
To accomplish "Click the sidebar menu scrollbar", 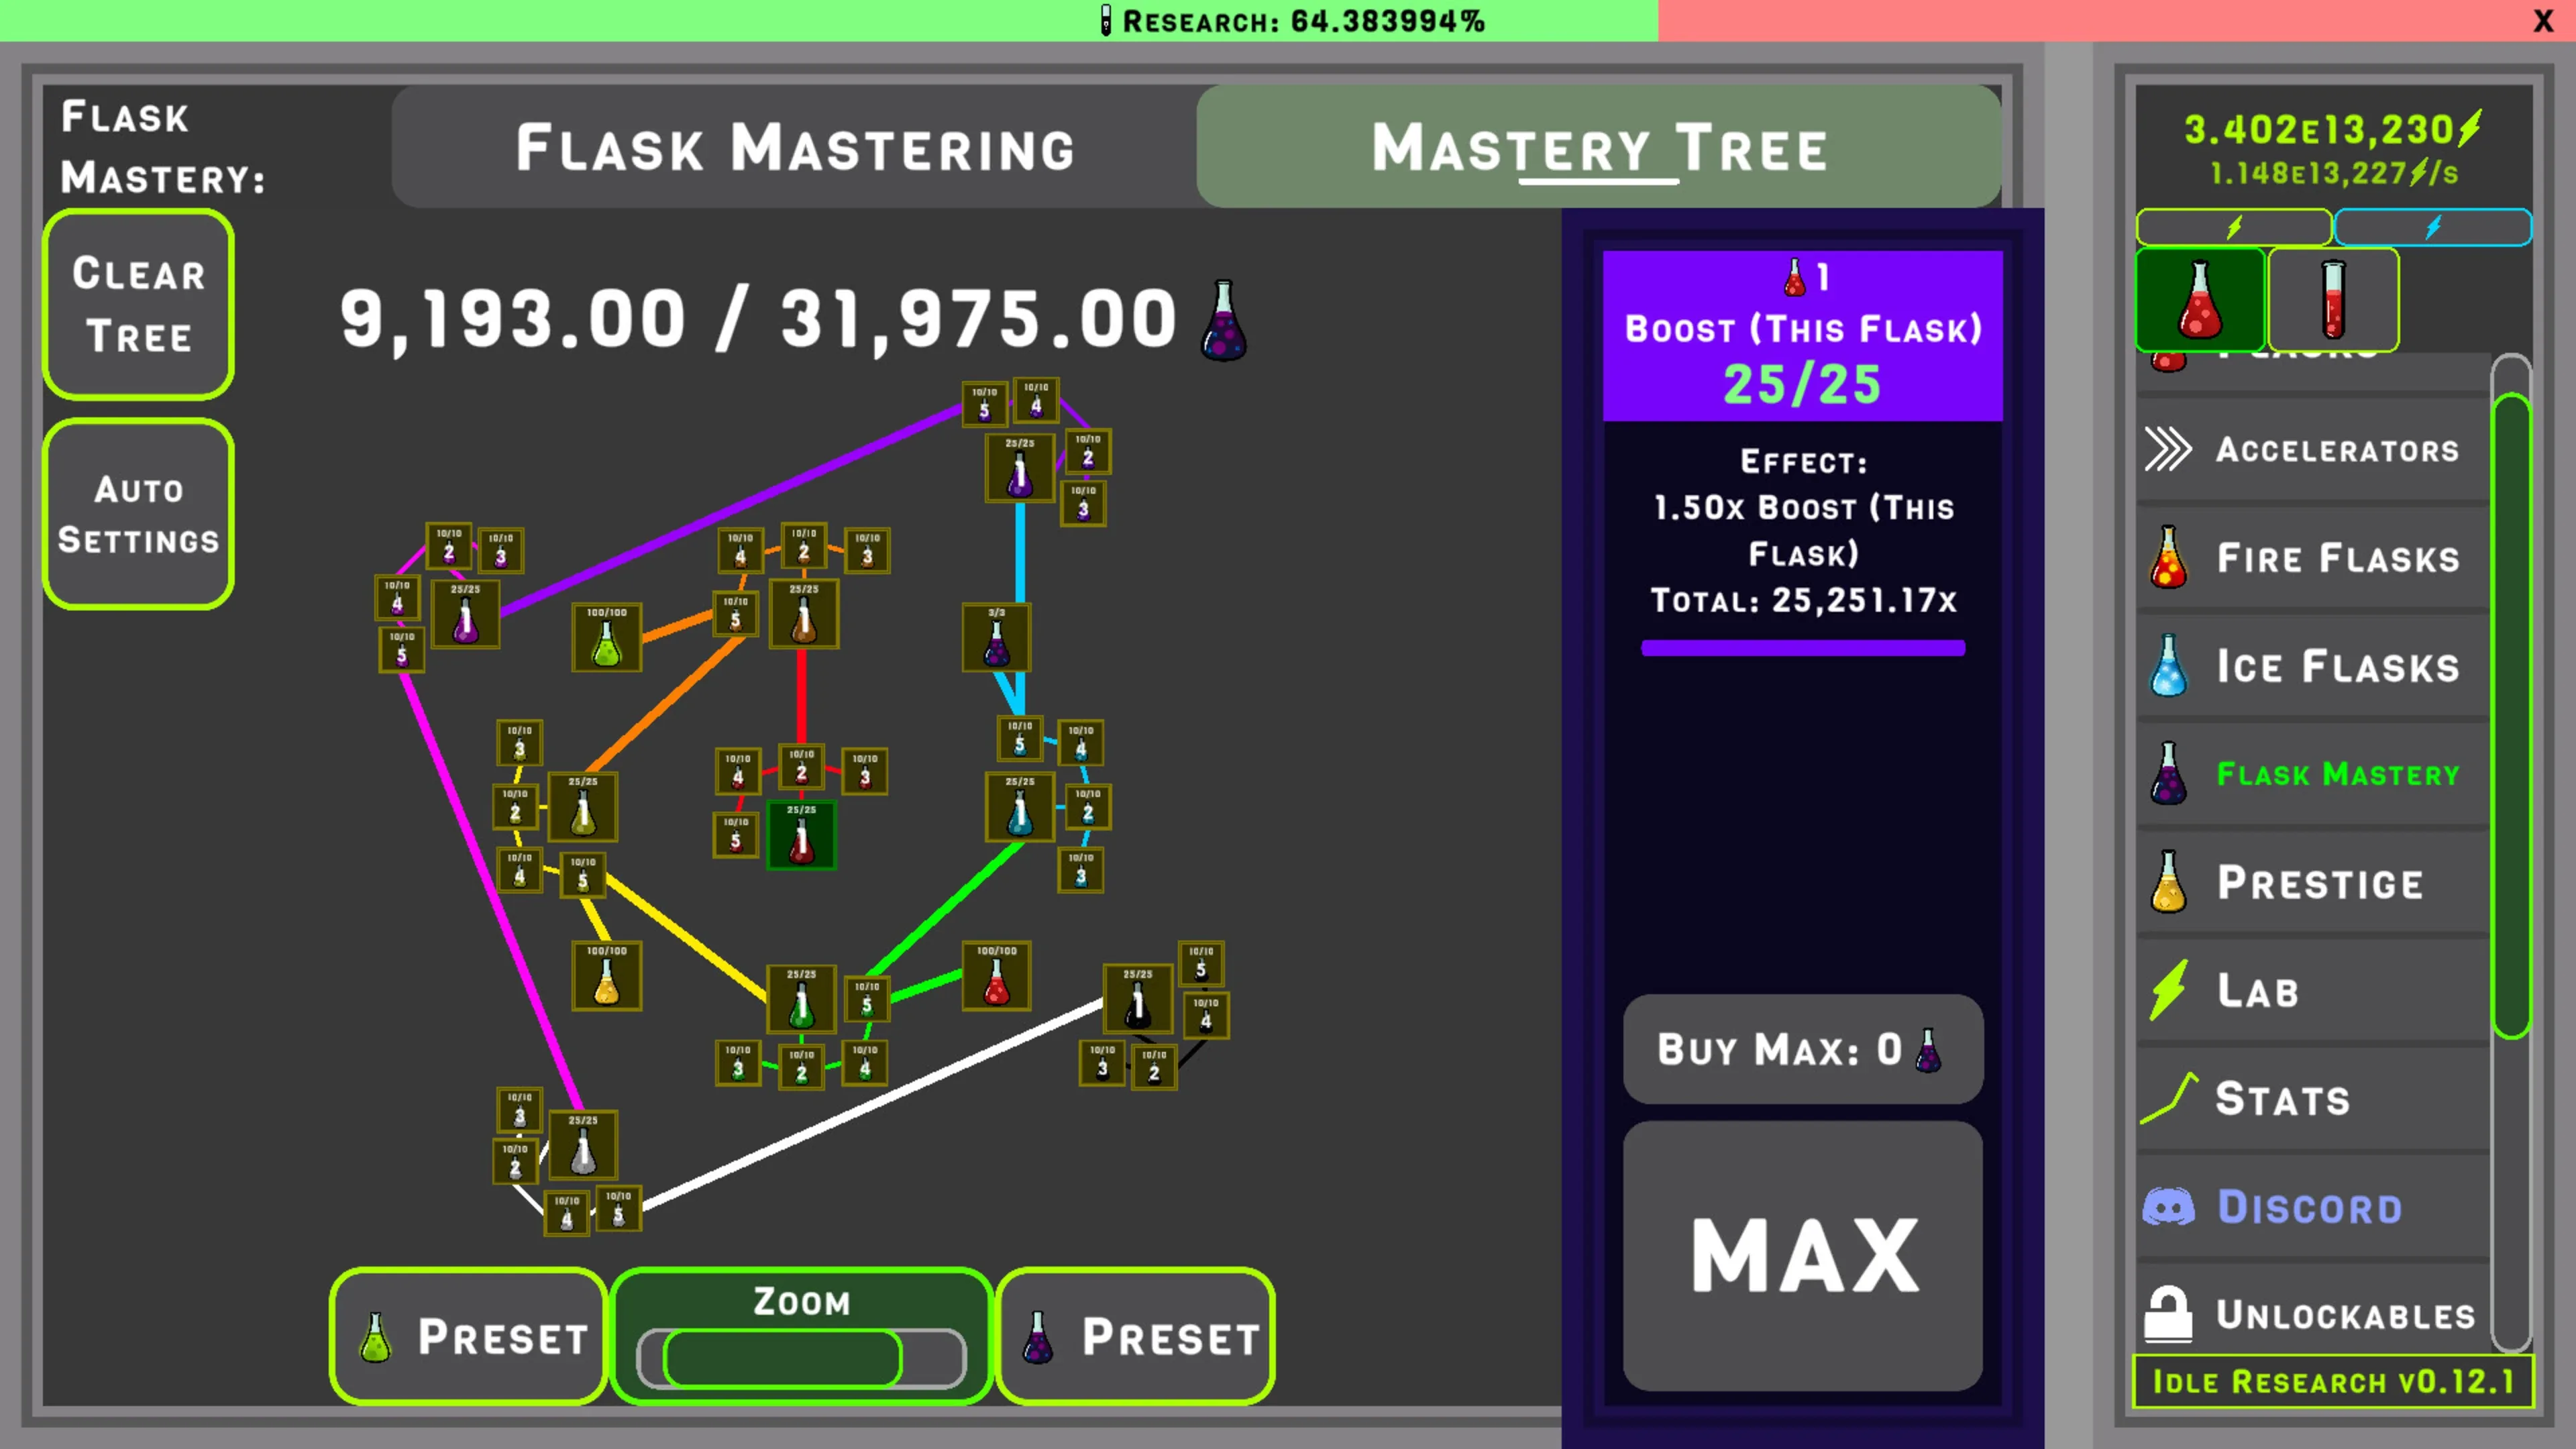I will 2510,716.
